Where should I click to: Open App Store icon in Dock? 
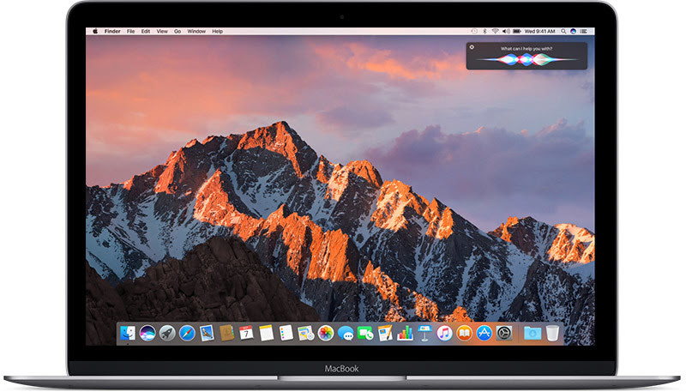pyautogui.click(x=484, y=334)
